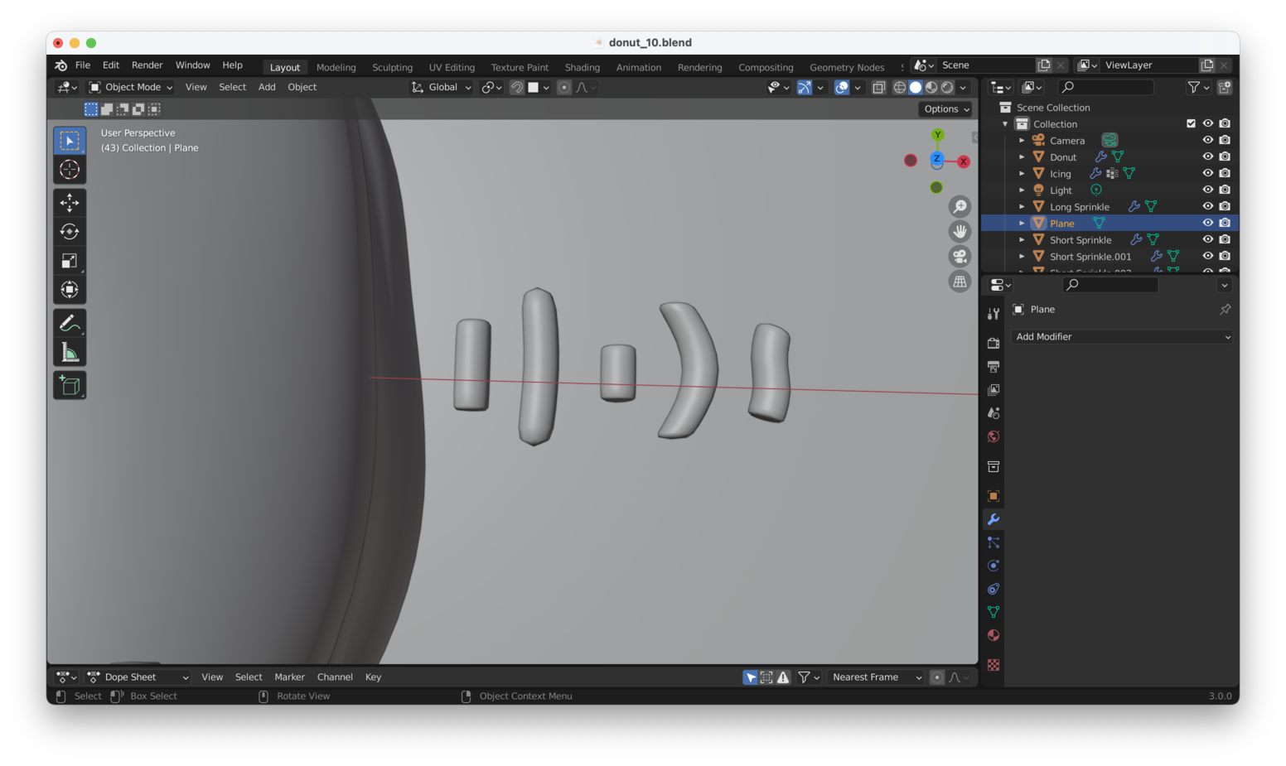
Task: Disable rendering for the Icing object
Action: pyautogui.click(x=1225, y=173)
